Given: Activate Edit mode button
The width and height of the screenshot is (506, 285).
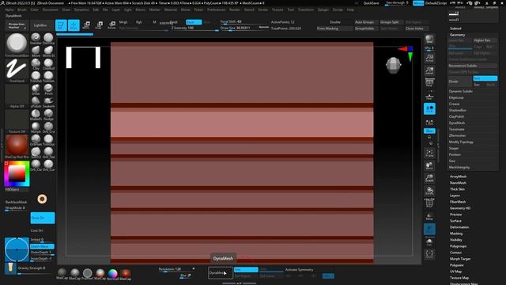Looking at the screenshot, I should [61, 25].
